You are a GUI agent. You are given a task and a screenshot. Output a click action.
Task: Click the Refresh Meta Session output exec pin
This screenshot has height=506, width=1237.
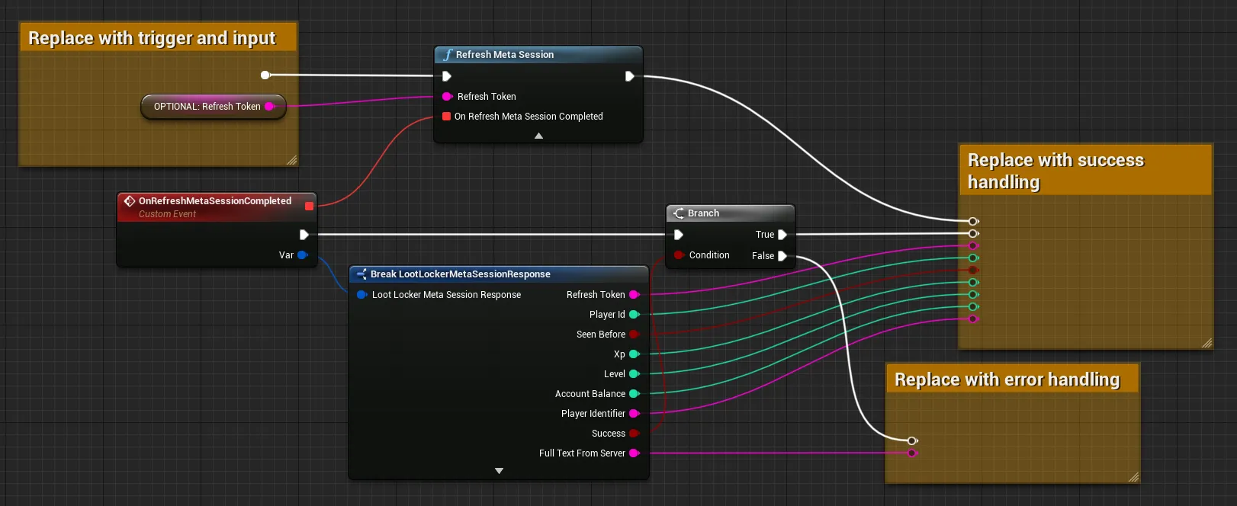click(629, 76)
